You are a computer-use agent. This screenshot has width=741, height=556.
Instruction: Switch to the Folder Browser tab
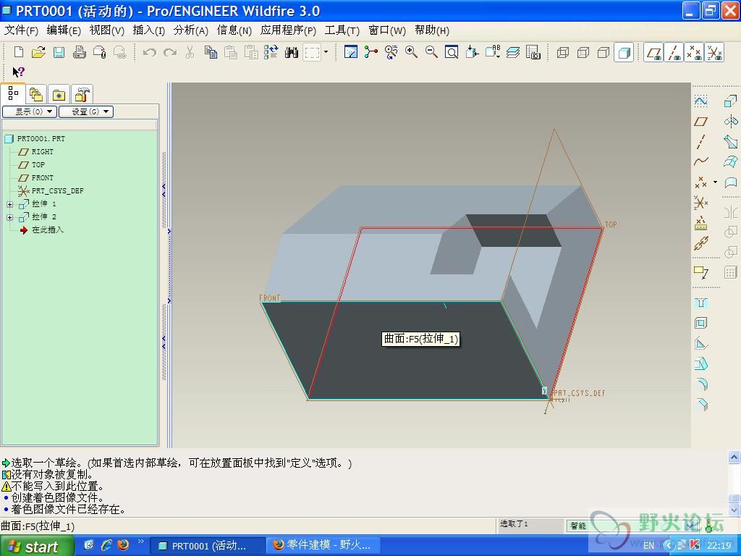(36, 94)
